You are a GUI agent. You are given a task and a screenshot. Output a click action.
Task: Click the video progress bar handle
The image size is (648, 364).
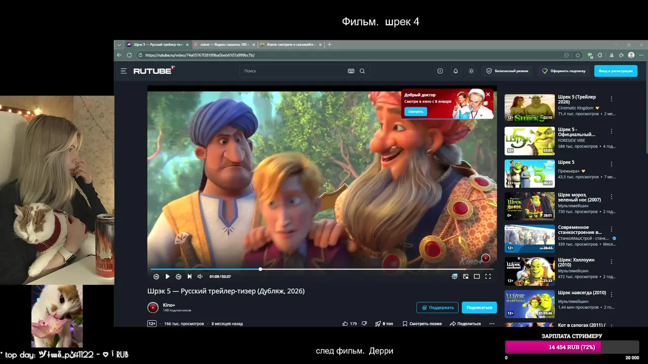point(260,269)
